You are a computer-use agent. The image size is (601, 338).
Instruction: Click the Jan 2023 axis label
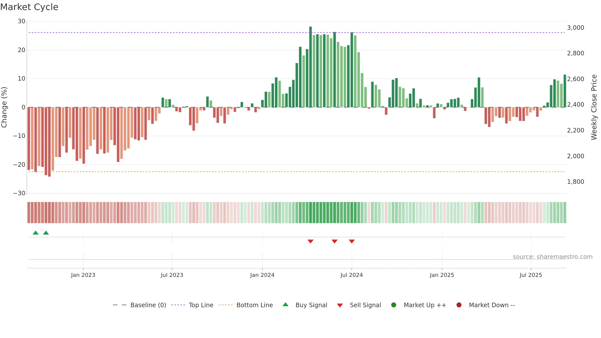(x=83, y=275)
